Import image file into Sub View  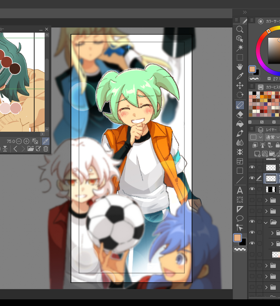click(30, 149)
